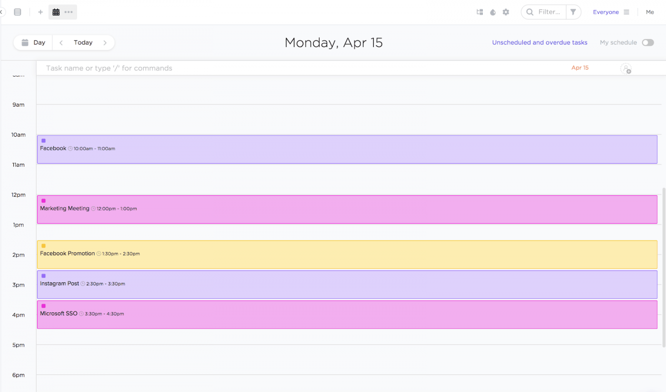Click the Apr 15 due date
The width and height of the screenshot is (666, 392).
[580, 68]
